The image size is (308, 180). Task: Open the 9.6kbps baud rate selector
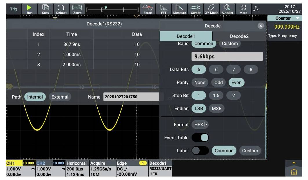227,56
